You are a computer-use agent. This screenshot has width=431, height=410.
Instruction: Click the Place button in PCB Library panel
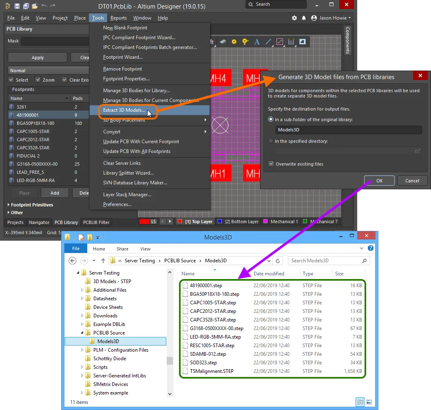[24, 193]
